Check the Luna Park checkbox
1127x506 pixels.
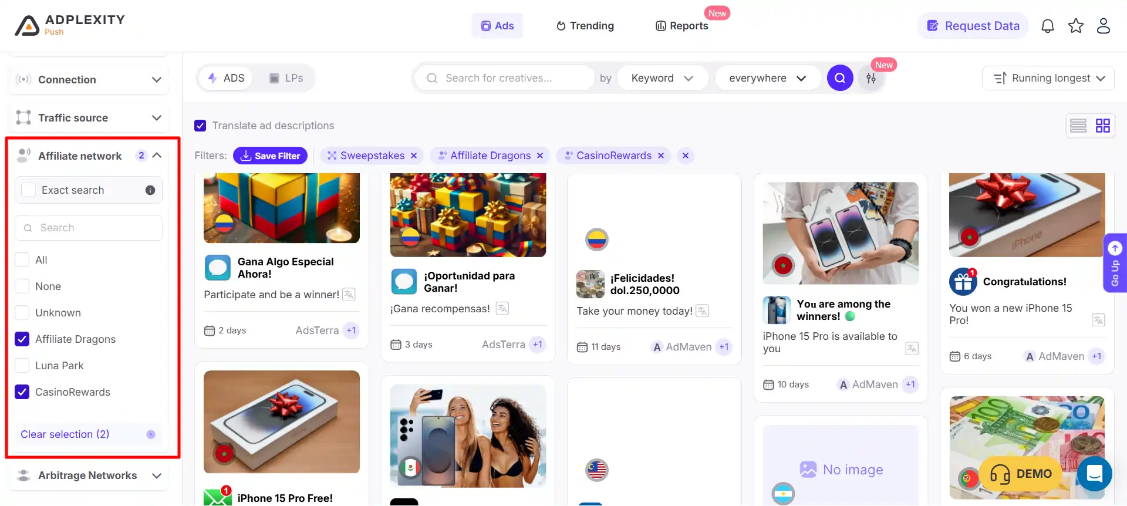click(x=22, y=366)
